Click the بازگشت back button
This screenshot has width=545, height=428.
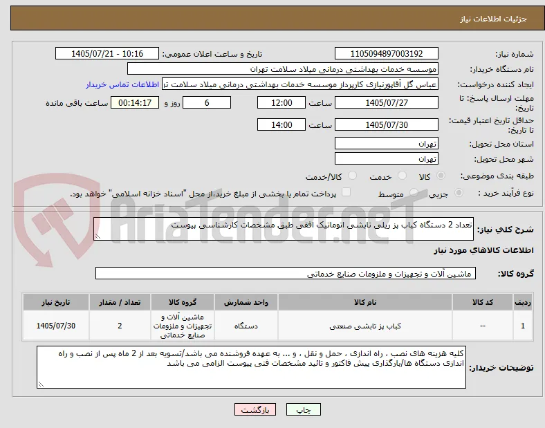(x=255, y=409)
